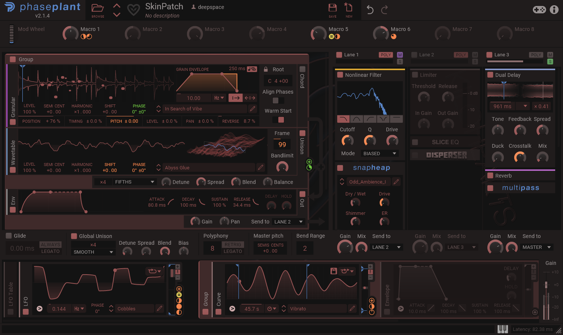563x335 pixels.
Task: Disable the Nonlinear Filter effect
Action: (340, 75)
